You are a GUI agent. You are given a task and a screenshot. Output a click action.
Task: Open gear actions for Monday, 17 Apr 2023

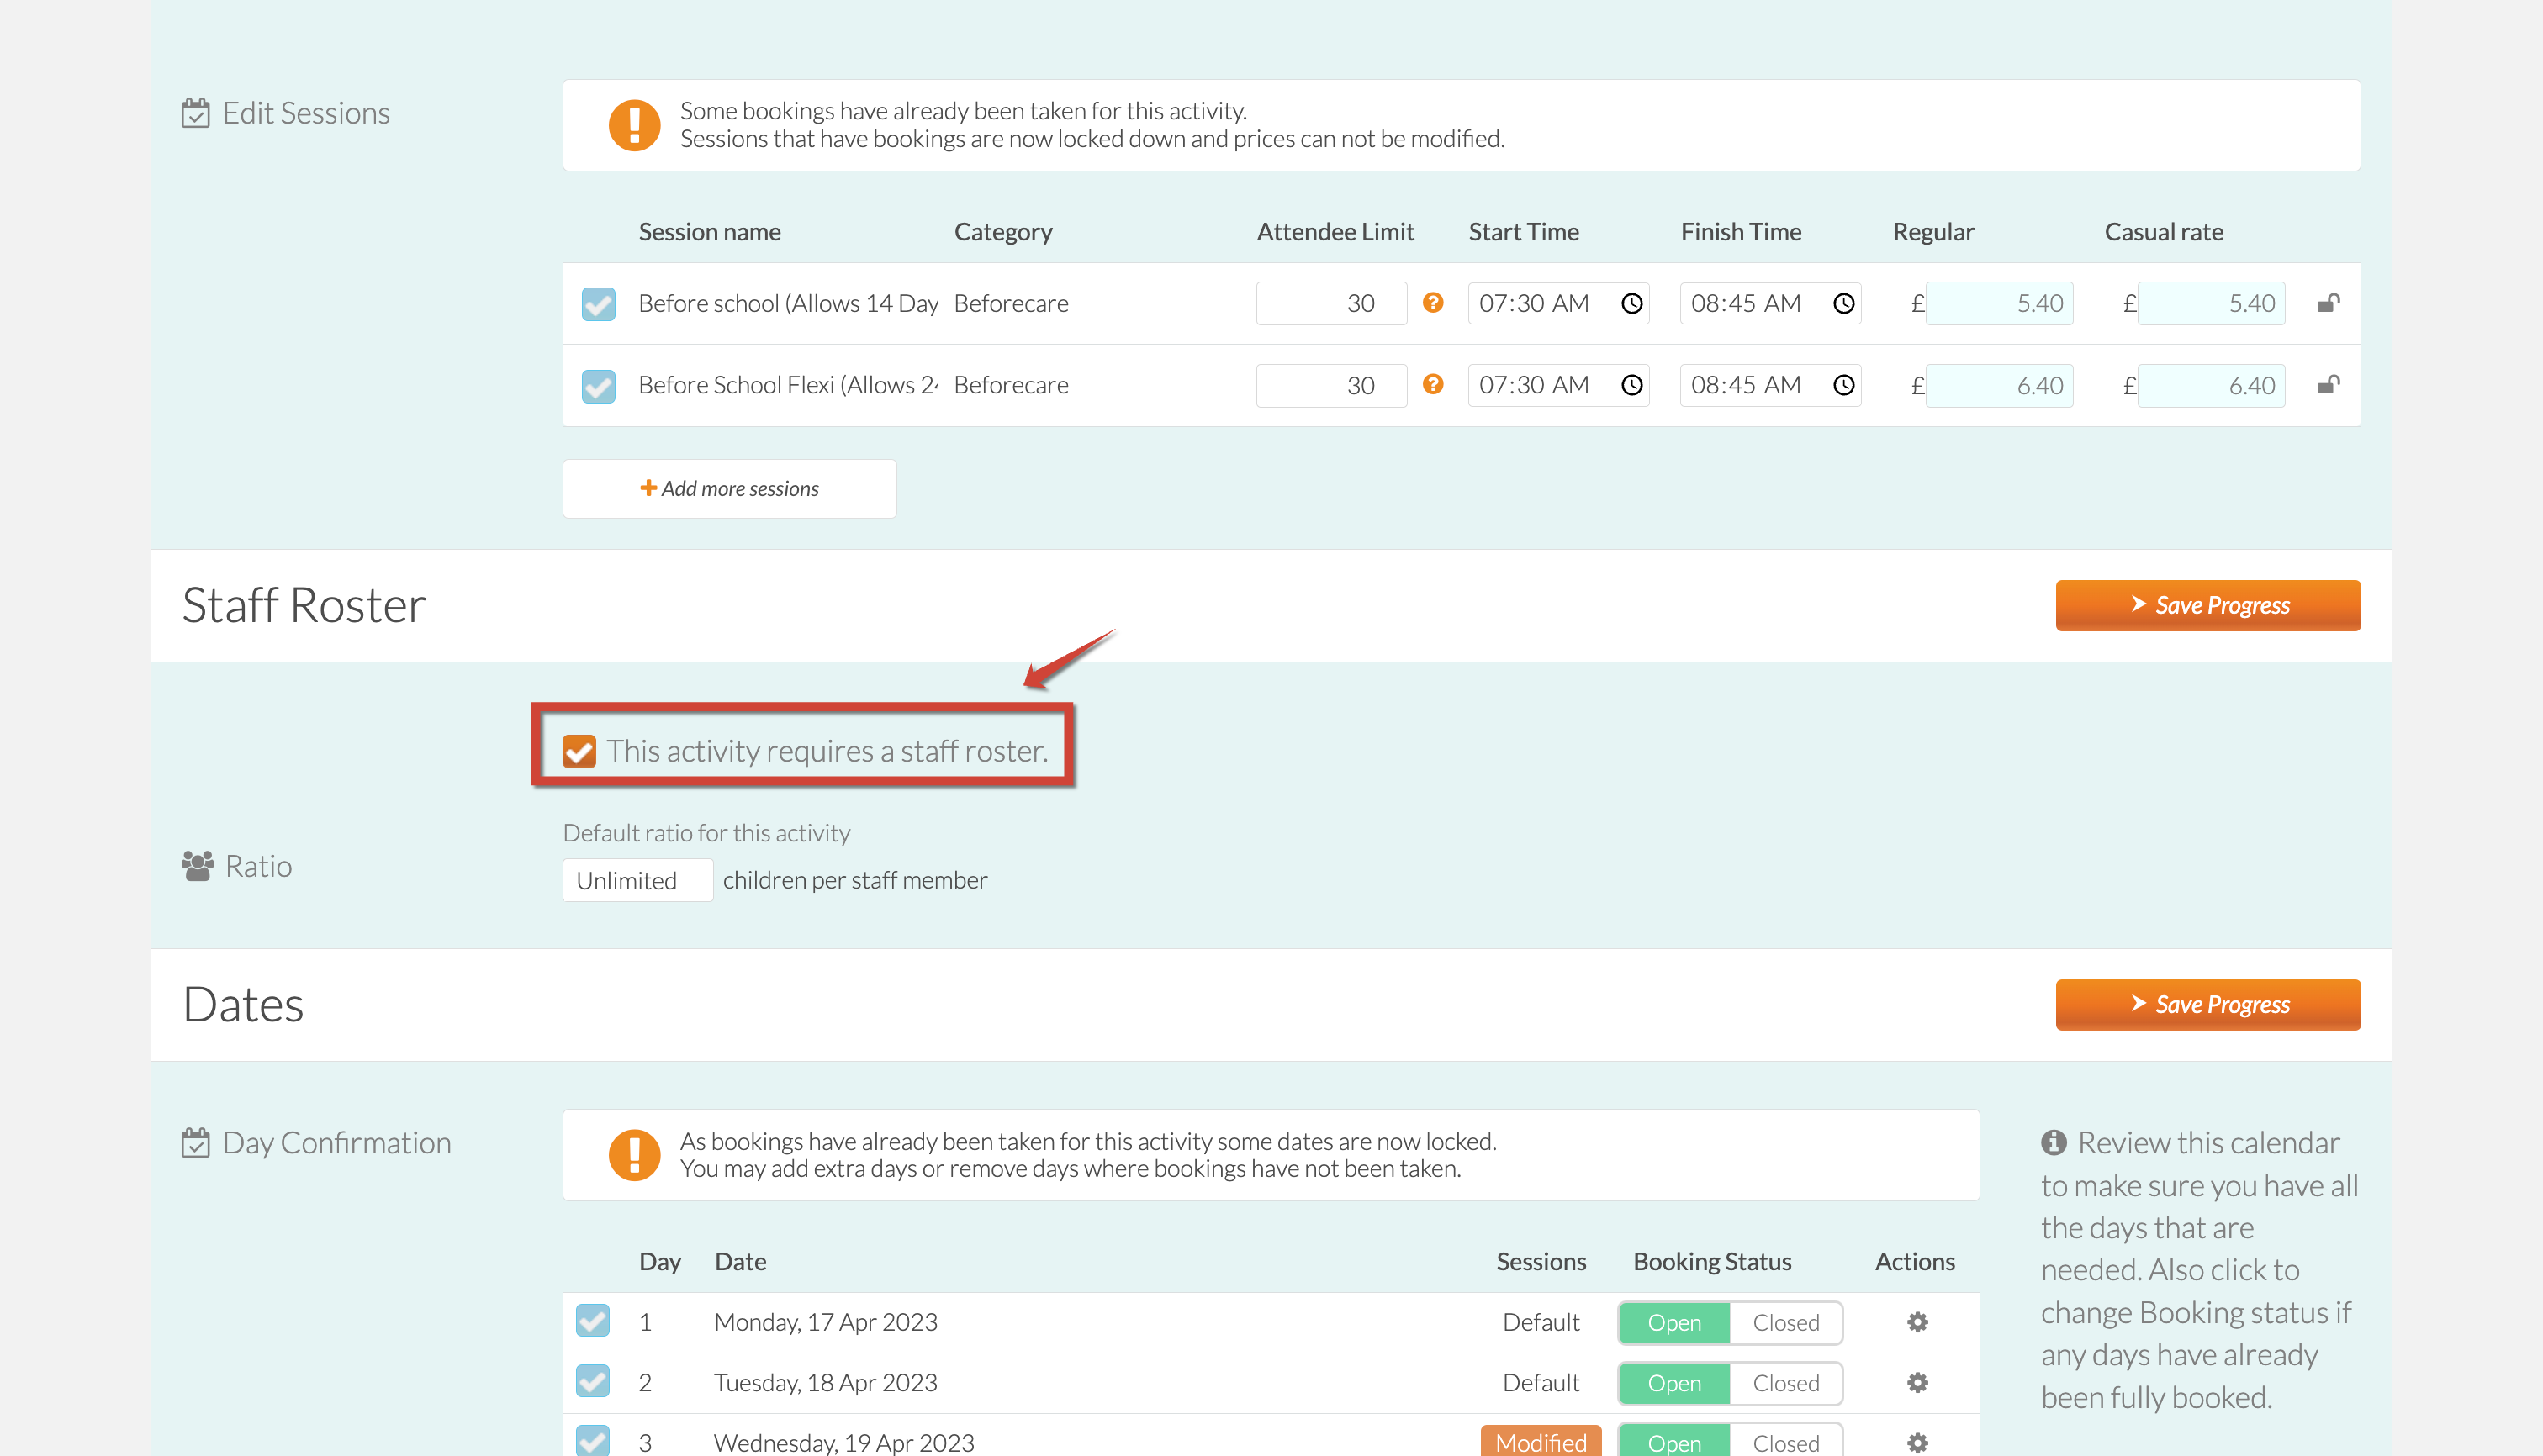[x=1917, y=1322]
